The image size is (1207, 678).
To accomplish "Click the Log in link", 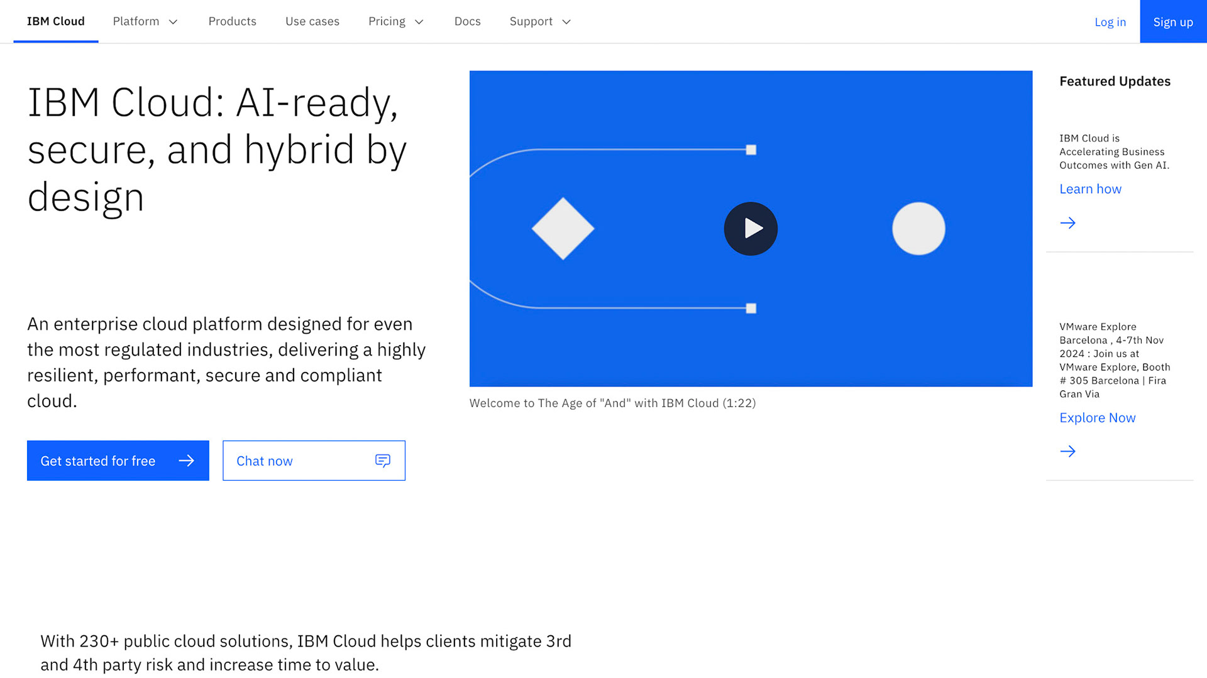I will (x=1110, y=22).
